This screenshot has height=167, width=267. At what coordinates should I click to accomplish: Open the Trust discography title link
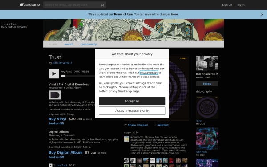pos(199,121)
